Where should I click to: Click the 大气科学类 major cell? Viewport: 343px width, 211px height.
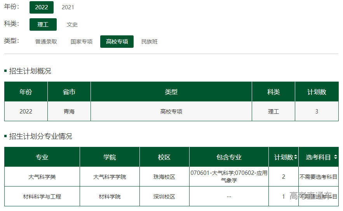[x=42, y=177]
